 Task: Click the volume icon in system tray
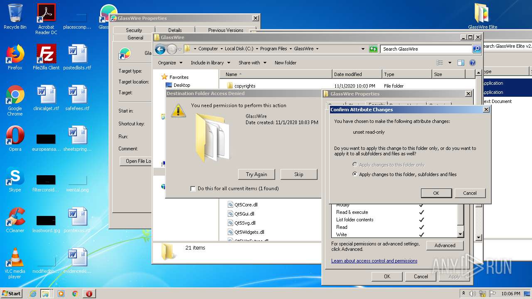pyautogui.click(x=473, y=294)
